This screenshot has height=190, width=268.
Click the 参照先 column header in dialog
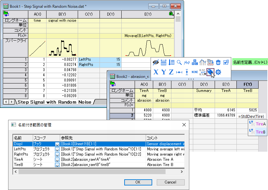click(x=103, y=138)
